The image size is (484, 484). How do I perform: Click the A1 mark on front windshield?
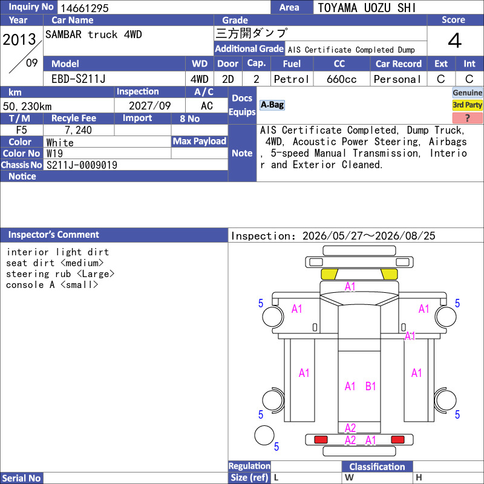tap(350, 286)
